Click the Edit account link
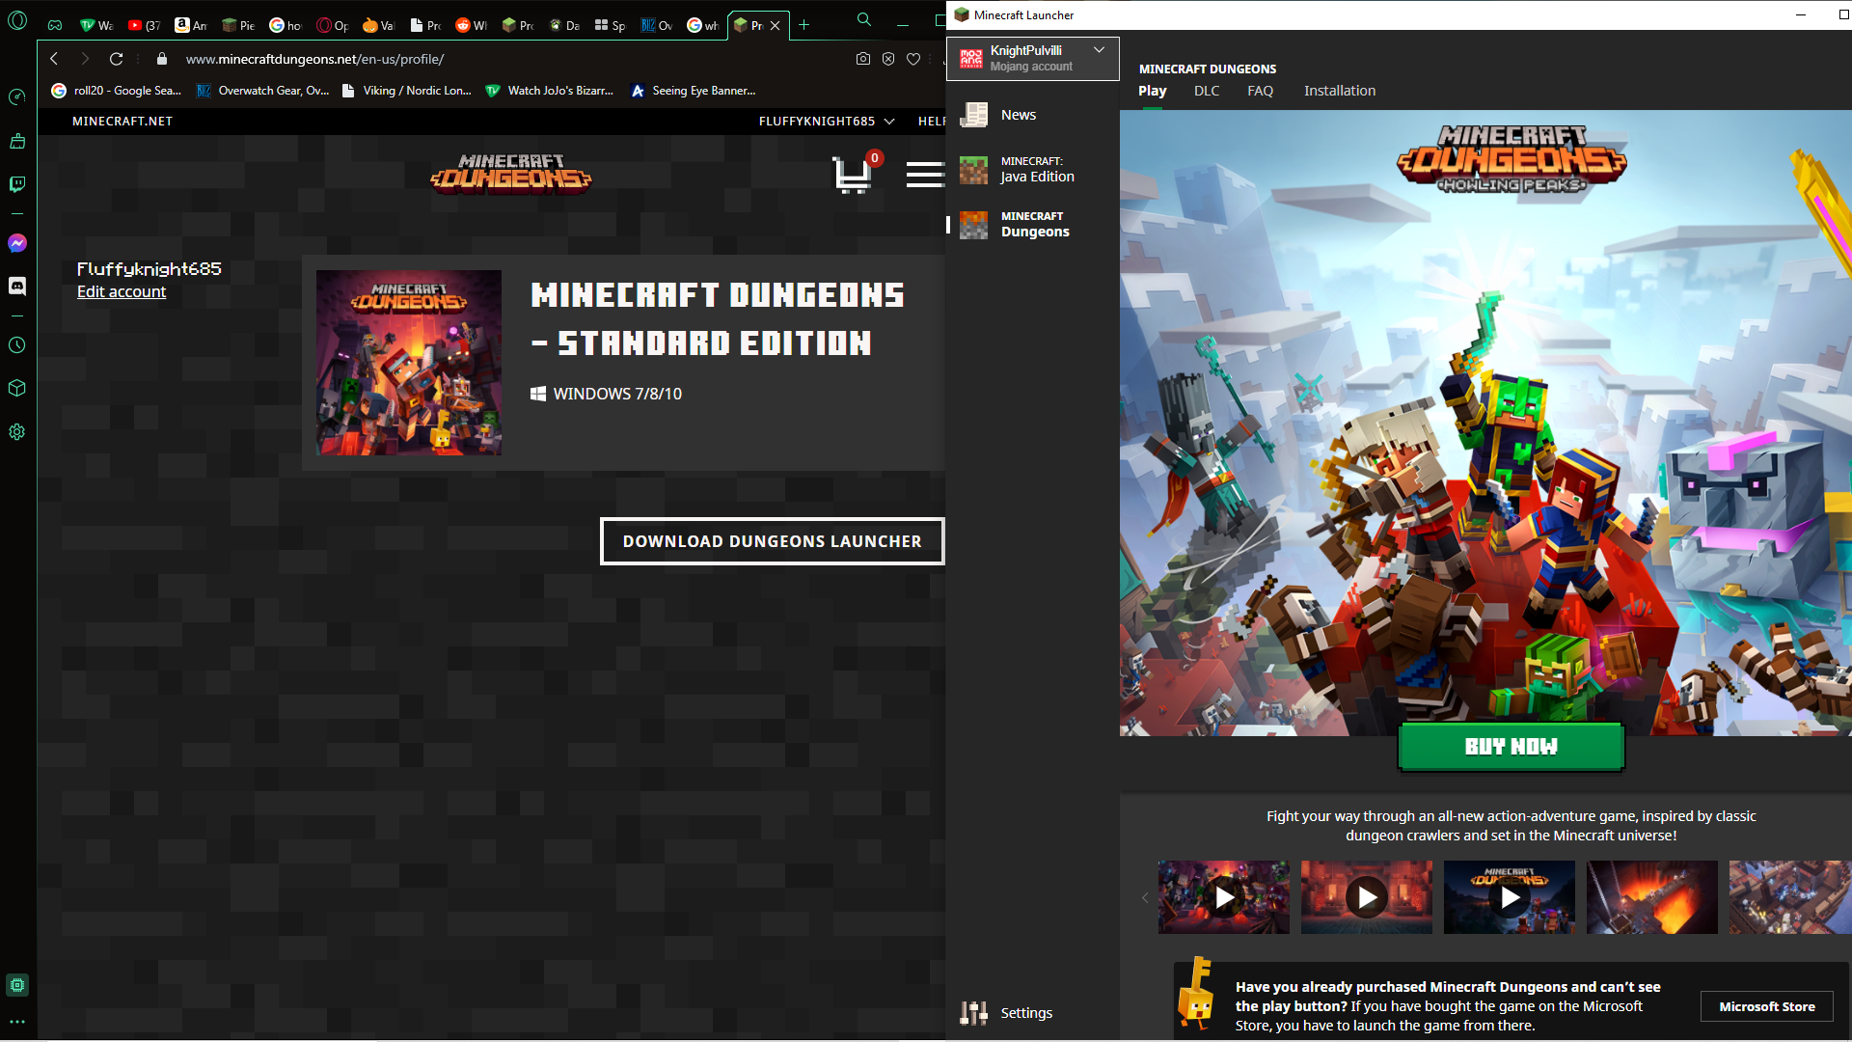1852x1042 pixels. pyautogui.click(x=122, y=291)
